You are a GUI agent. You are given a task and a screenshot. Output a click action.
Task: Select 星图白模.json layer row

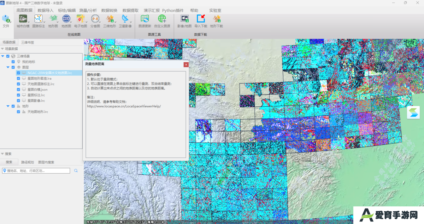(37, 89)
